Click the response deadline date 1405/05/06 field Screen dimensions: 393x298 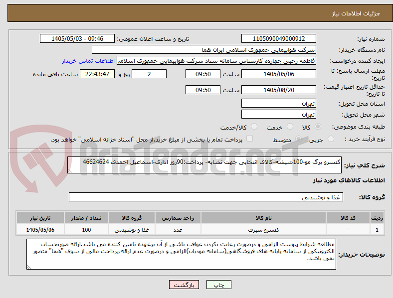pos(279,74)
